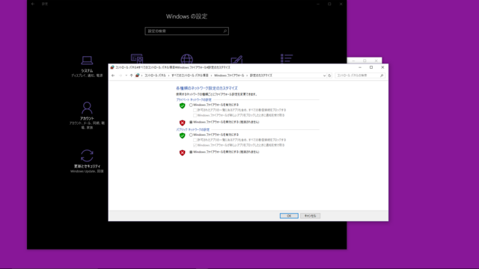
Task: Click the Control Panel icon in the address bar
Action: click(138, 75)
